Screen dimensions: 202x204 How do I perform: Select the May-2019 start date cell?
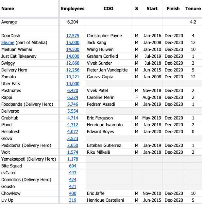coord(152,118)
